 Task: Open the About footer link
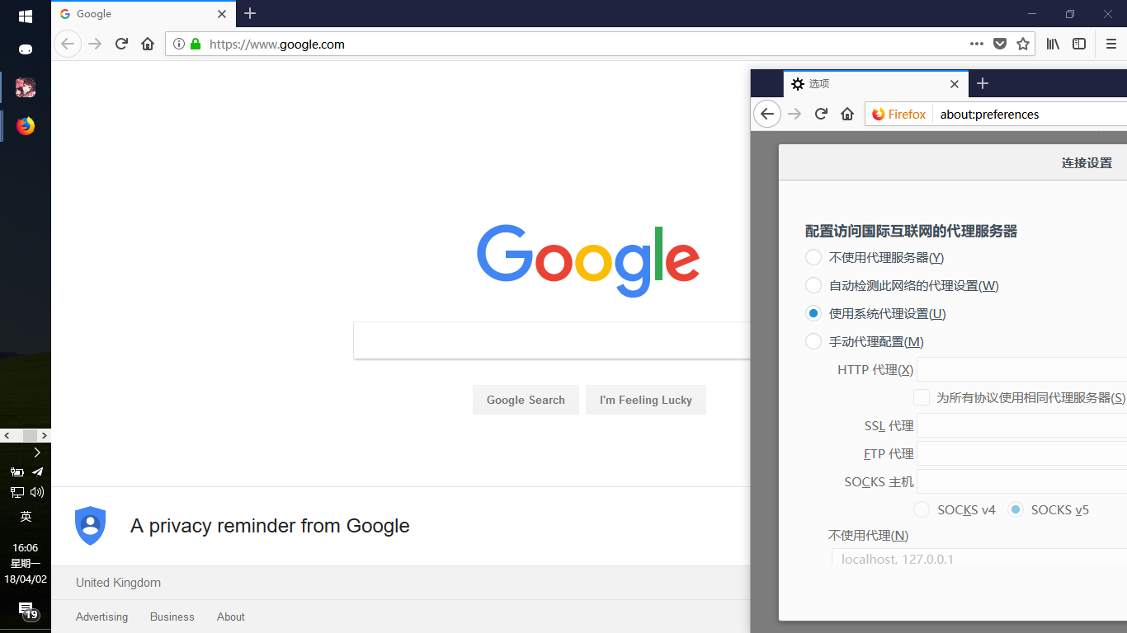(231, 617)
